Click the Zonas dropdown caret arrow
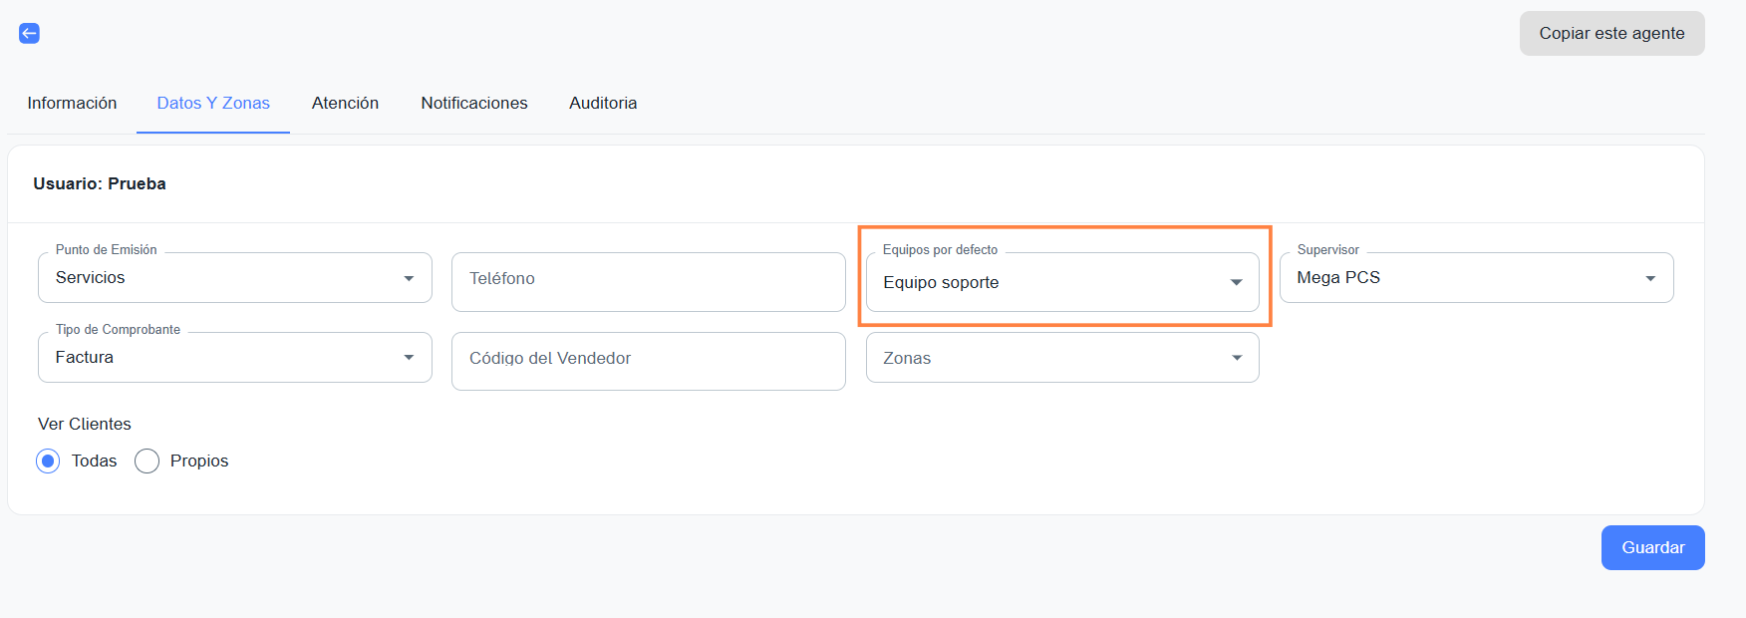Screen dimensions: 1746x618 pyautogui.click(x=1237, y=358)
